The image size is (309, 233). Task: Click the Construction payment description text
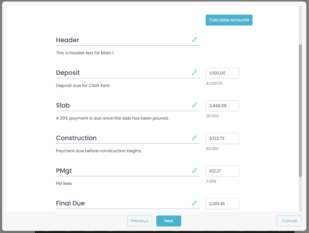point(99,151)
